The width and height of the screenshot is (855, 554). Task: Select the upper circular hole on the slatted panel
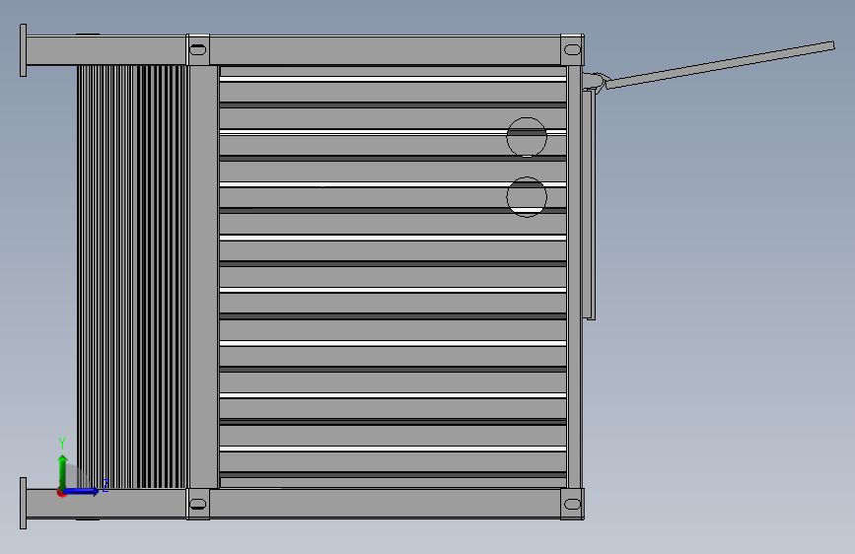point(527,137)
